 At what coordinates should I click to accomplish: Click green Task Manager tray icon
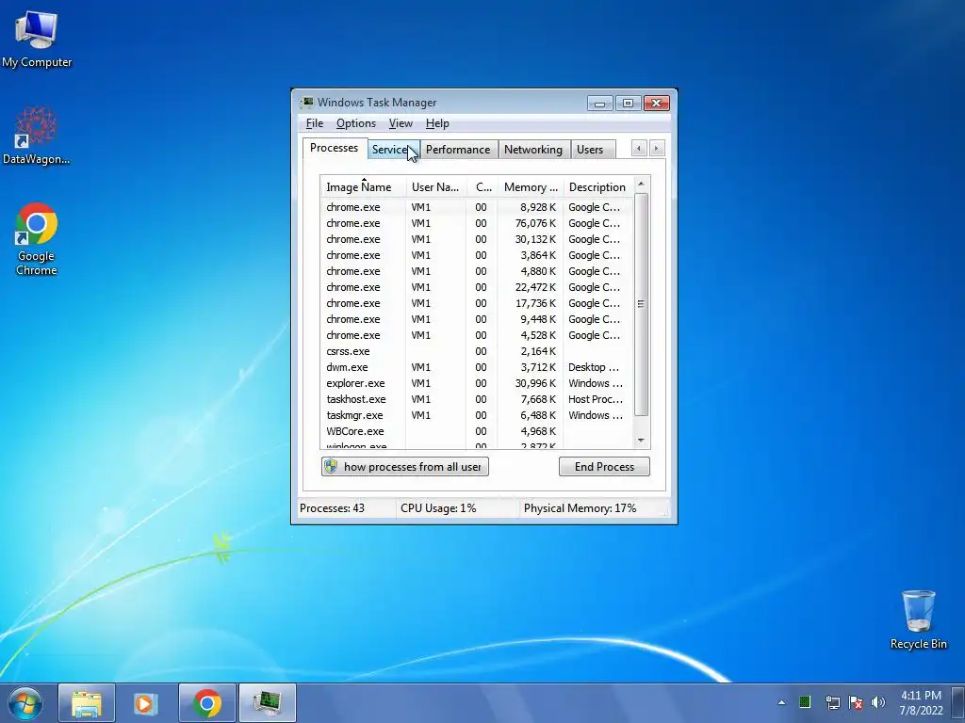[x=805, y=702]
